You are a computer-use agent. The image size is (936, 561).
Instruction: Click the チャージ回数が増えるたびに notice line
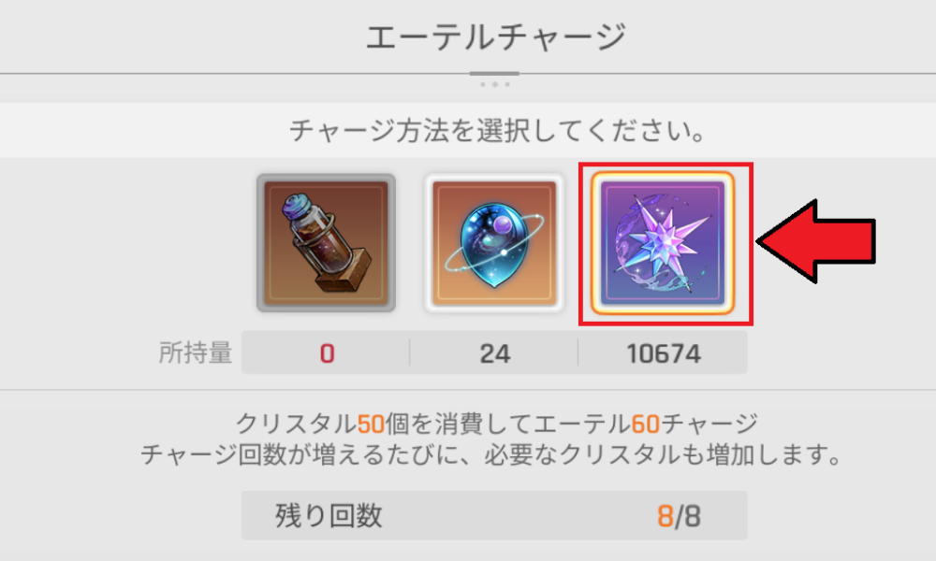(x=490, y=455)
